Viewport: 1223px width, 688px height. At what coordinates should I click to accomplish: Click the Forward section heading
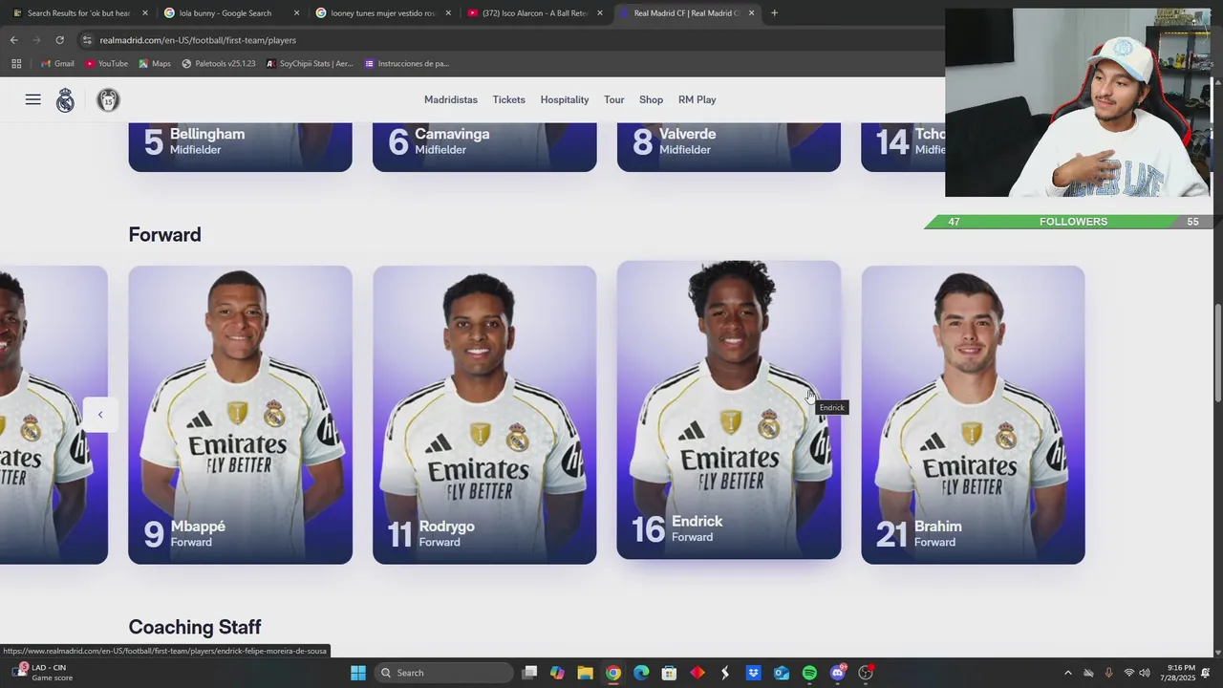point(164,235)
